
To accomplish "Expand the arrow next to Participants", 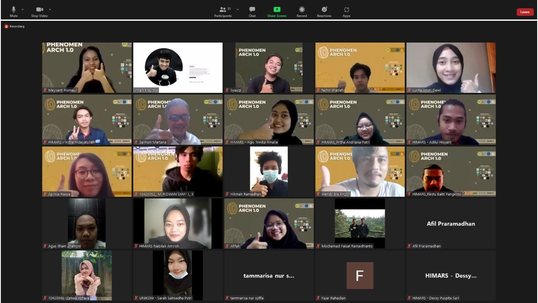I will tap(238, 9).
